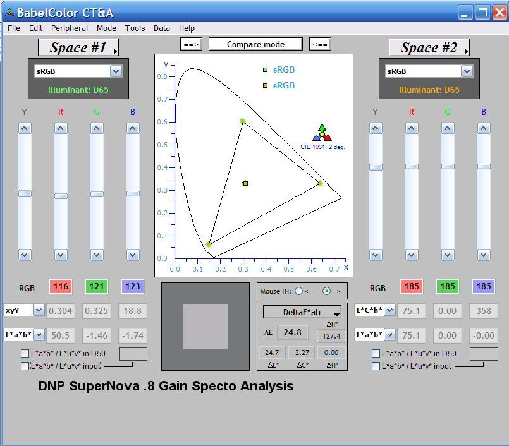509x446 pixels.
Task: Enable Space #2 L*a*b* / L*u*v* input
Action: 376,366
